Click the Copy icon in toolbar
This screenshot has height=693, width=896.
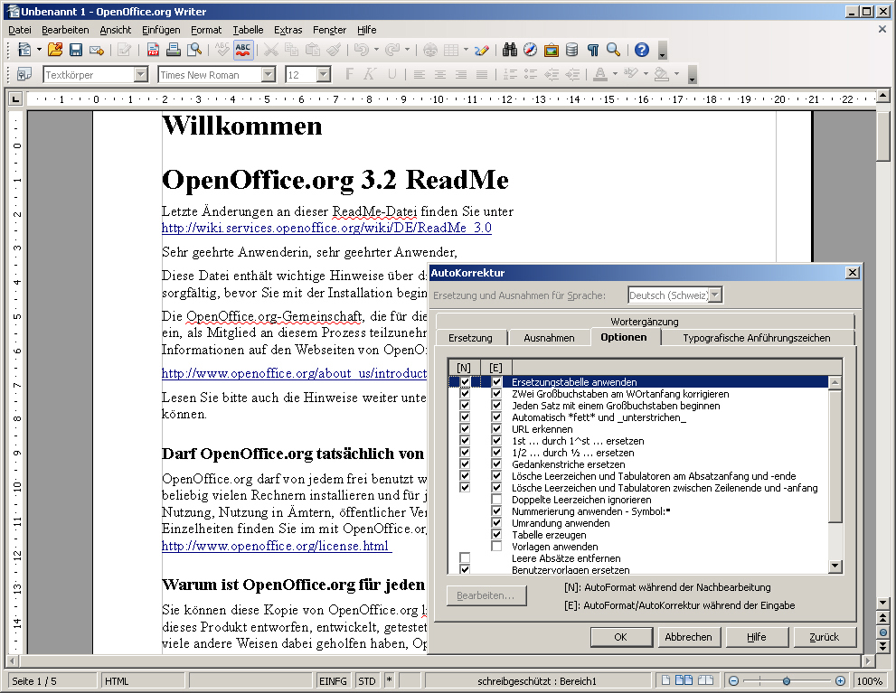[291, 51]
